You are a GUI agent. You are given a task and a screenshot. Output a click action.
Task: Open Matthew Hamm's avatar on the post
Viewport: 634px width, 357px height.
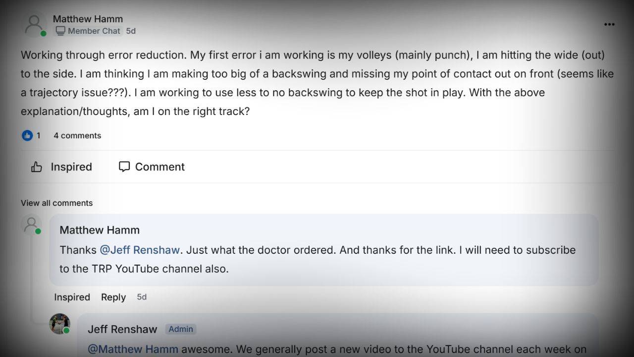click(x=35, y=25)
